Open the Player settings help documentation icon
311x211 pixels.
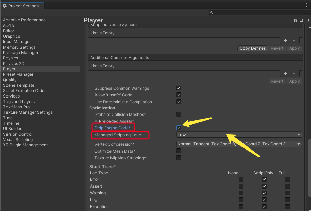point(295,21)
